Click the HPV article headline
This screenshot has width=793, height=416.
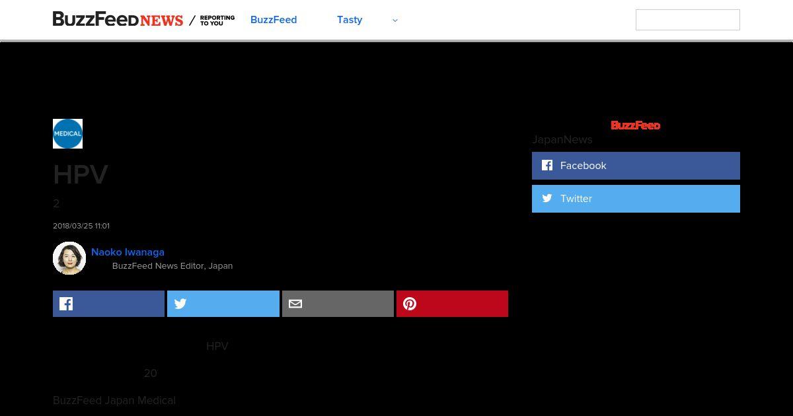coord(81,175)
